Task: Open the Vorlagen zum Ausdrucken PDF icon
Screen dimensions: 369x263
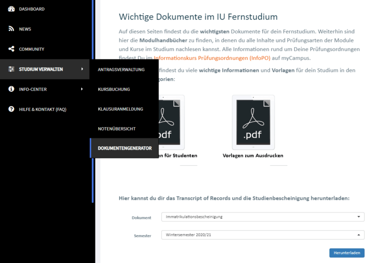Action: point(253,122)
